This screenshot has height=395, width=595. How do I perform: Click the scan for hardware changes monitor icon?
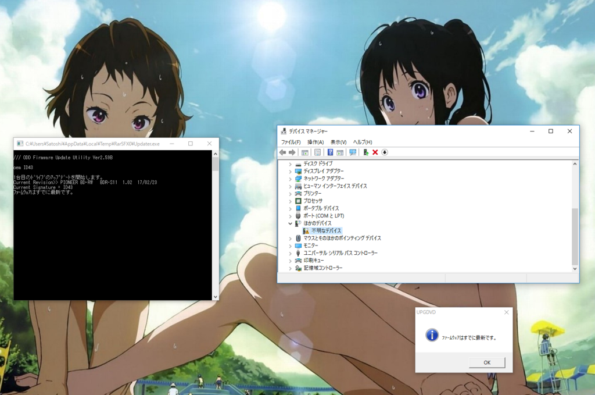(353, 152)
